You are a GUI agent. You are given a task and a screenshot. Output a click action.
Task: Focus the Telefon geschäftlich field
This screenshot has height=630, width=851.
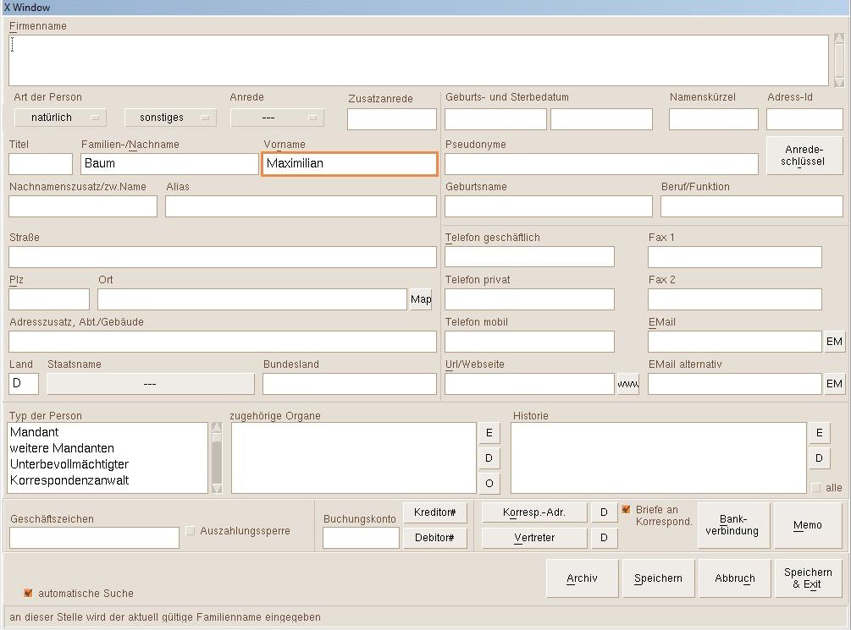click(x=529, y=257)
